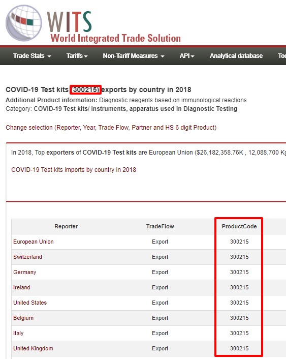Open COVID-19 Test kits imports by country link

click(x=74, y=170)
